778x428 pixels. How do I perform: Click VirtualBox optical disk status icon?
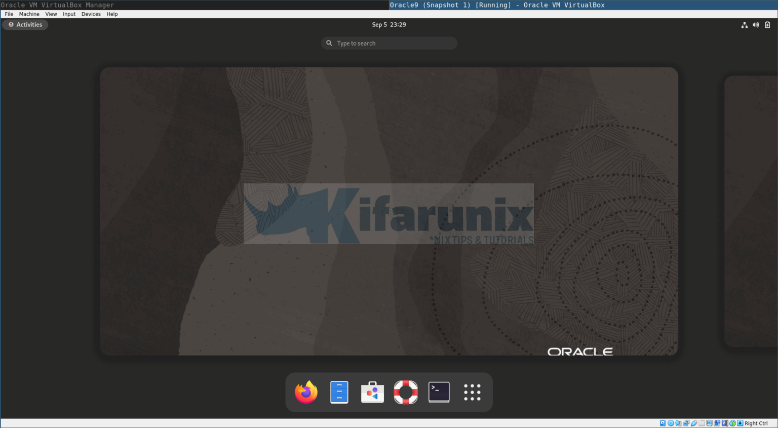click(671, 423)
